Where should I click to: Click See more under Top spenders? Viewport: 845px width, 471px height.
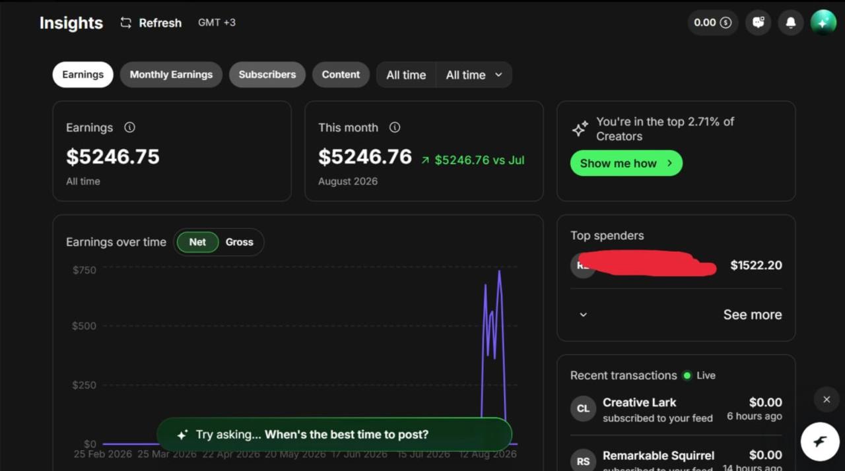752,315
